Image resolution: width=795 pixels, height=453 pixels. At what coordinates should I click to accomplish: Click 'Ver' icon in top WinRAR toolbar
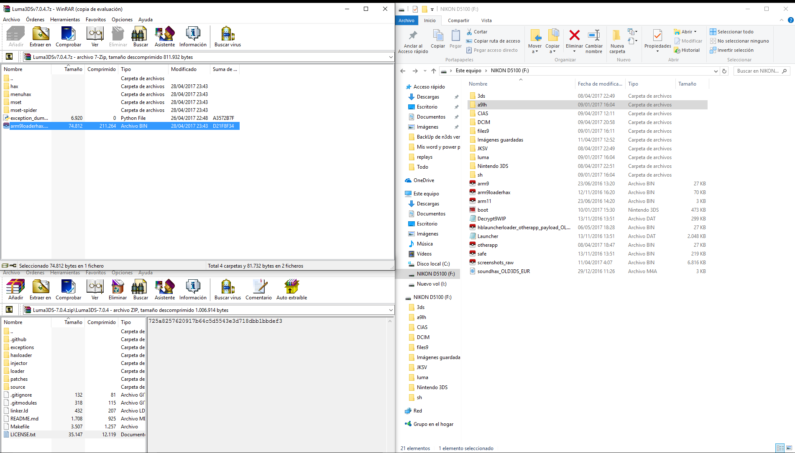pyautogui.click(x=95, y=37)
